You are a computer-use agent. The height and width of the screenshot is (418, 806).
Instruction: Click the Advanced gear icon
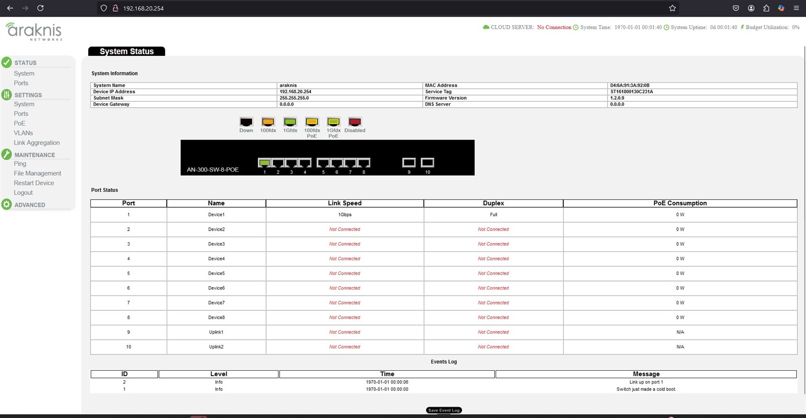(x=7, y=204)
